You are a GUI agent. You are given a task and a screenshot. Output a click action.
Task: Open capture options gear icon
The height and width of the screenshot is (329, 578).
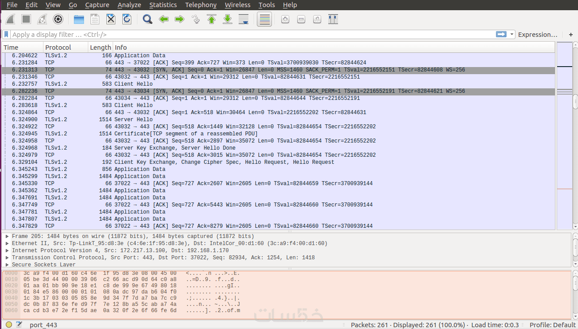click(58, 19)
